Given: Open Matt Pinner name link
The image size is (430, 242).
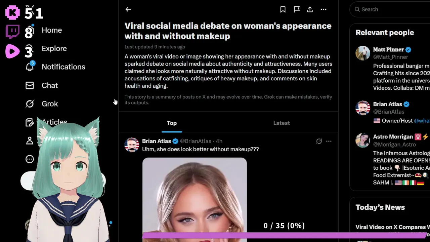Looking at the screenshot, I should 388,50.
